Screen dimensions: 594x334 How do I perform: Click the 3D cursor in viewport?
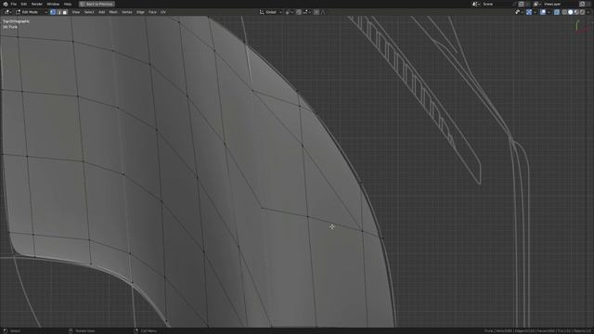tap(332, 226)
